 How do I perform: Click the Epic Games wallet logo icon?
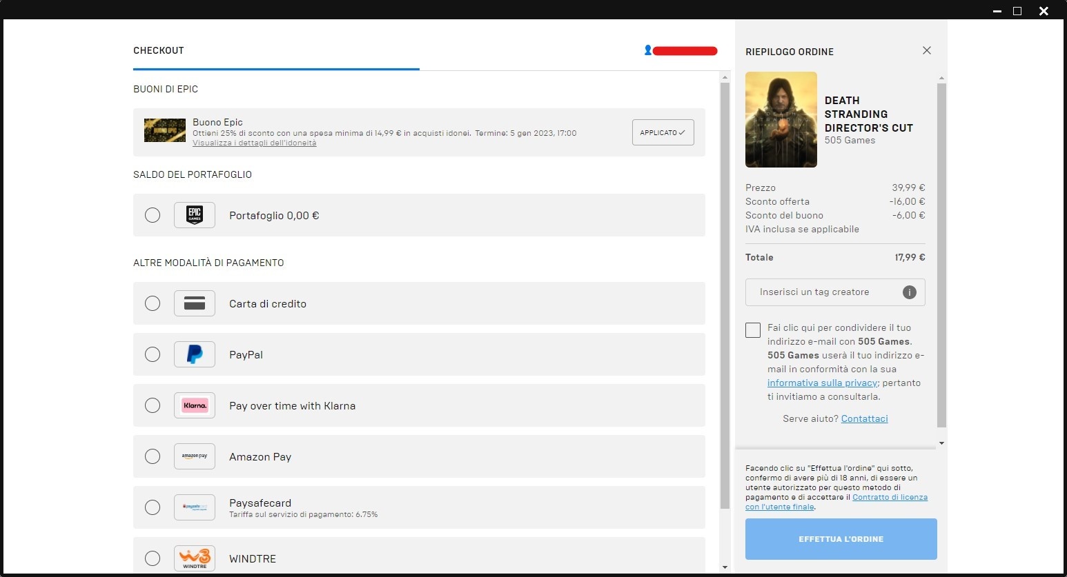(x=195, y=215)
